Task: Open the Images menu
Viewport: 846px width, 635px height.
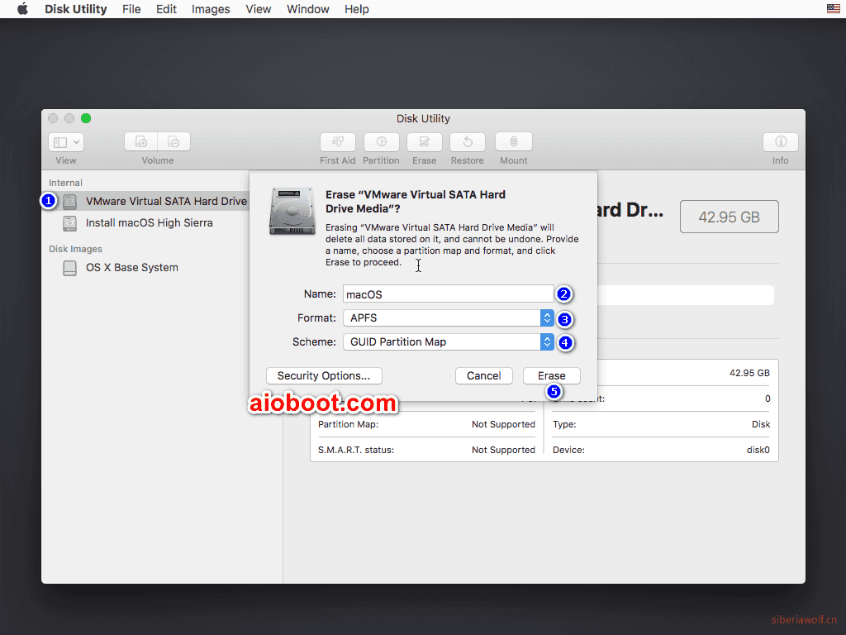Action: point(211,9)
